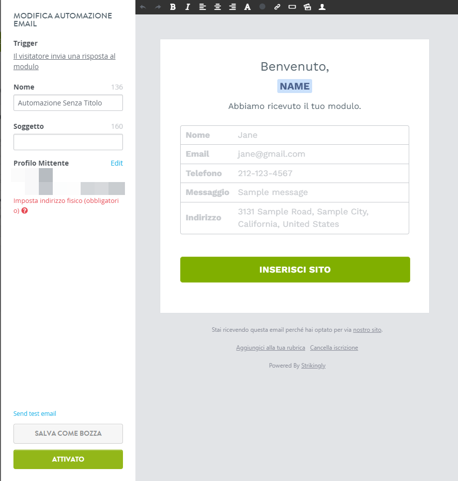Center align the text

[x=218, y=7]
